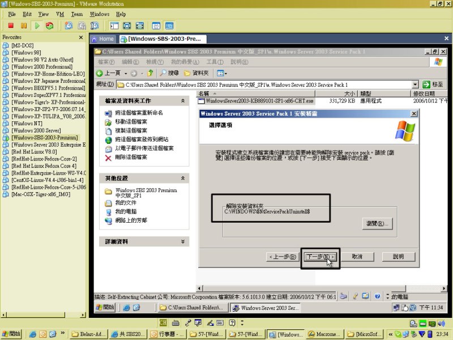The image size is (453, 340).
Task: Toggle the VMware sidebar view icon
Action: tap(114, 25)
